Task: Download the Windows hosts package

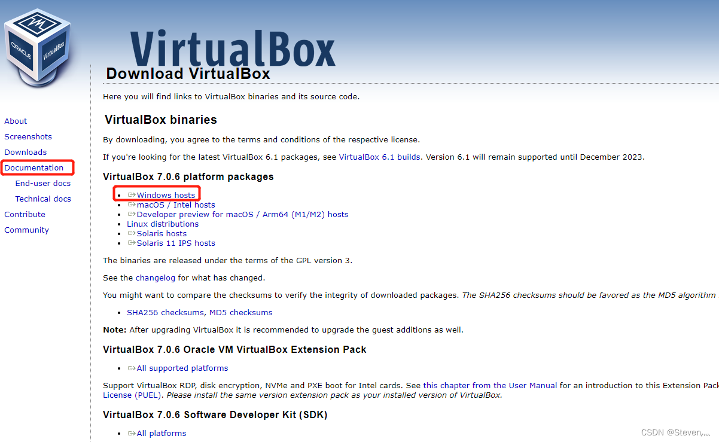Action: click(166, 194)
